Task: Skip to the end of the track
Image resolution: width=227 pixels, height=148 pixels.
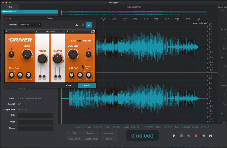Action: (210, 136)
